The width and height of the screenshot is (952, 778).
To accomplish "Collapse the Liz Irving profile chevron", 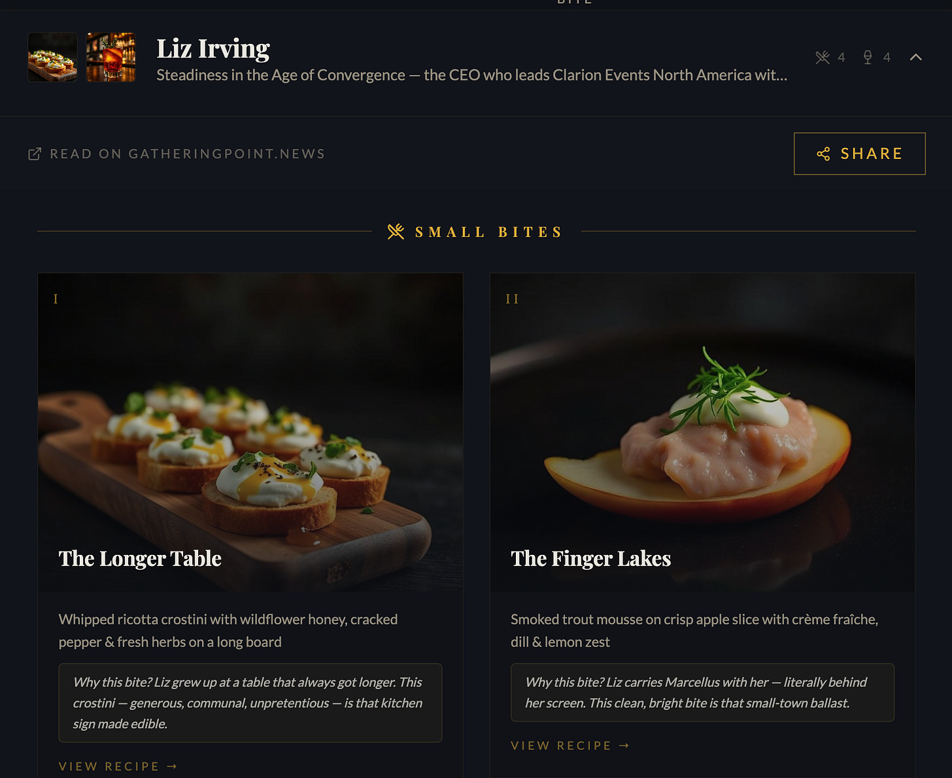I will pos(915,58).
